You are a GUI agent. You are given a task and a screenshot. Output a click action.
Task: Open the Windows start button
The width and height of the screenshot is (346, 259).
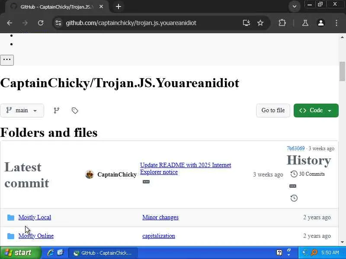click(20, 253)
